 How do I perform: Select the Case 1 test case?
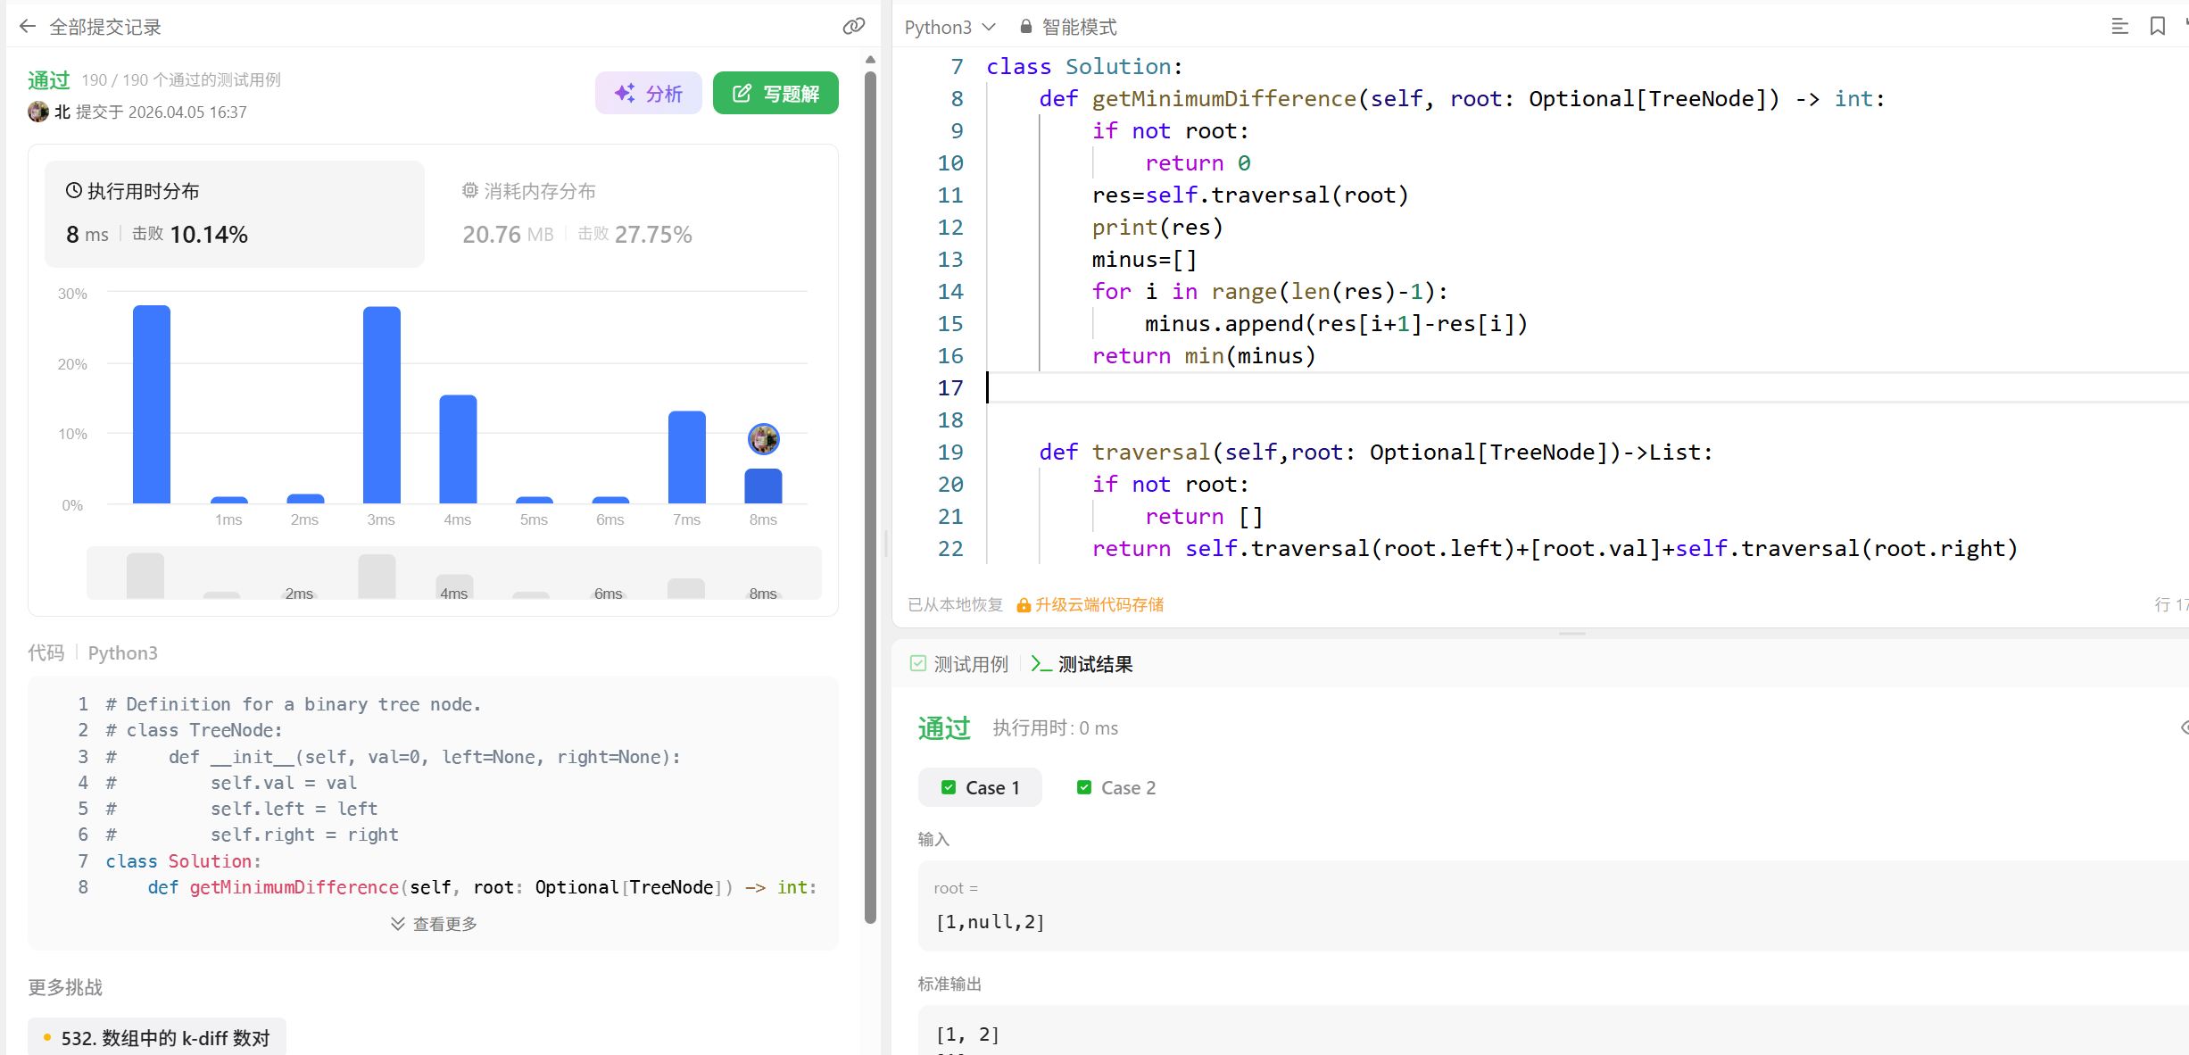[980, 787]
